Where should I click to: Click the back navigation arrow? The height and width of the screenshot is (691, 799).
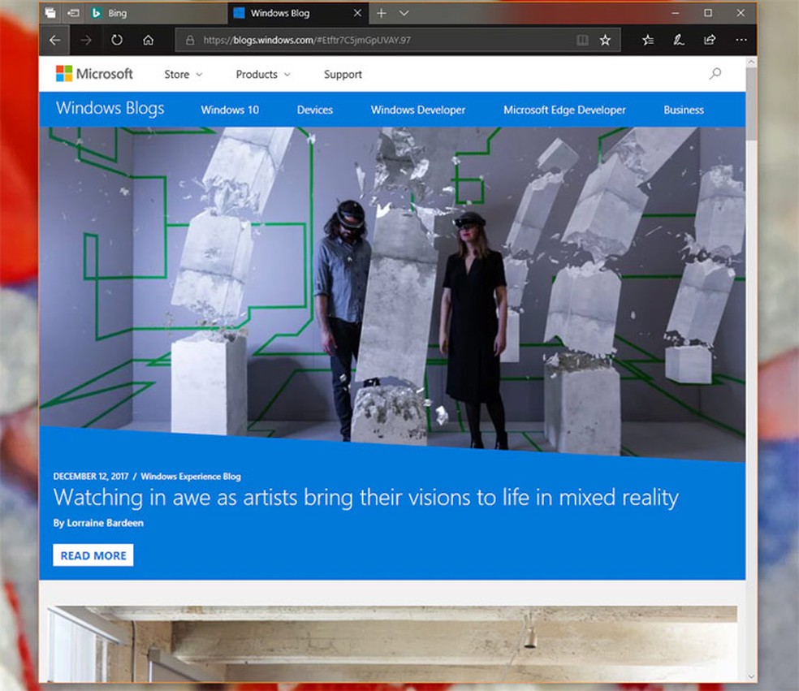54,39
